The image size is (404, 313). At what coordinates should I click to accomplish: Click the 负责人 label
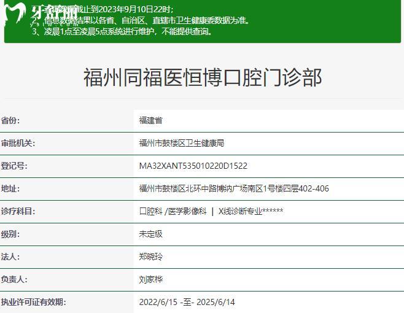tap(14, 279)
